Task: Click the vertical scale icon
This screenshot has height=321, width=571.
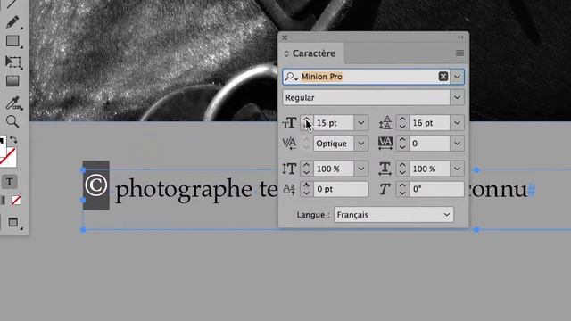Action: click(289, 169)
